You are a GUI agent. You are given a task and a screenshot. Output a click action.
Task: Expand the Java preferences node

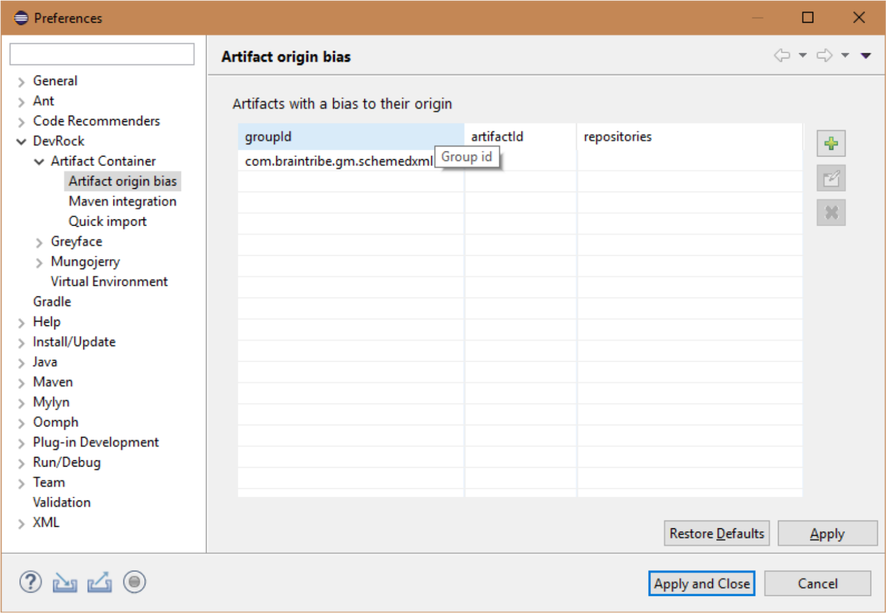[22, 363]
